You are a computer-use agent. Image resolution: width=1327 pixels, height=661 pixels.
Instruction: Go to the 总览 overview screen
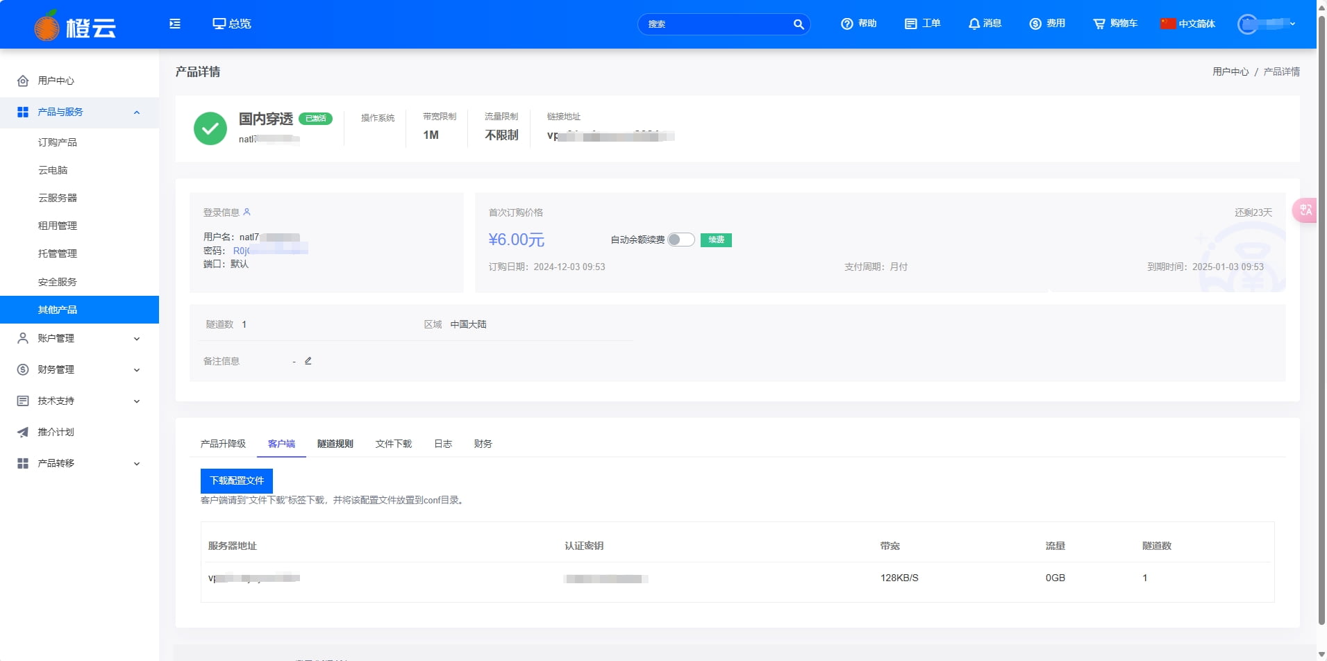pos(232,23)
